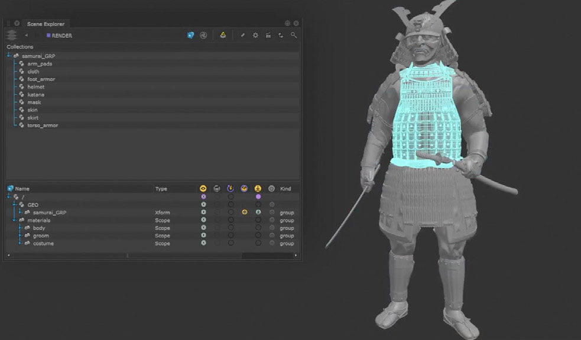Collapse the GEO tree node
The width and height of the screenshot is (581, 340).
pyautogui.click(x=15, y=205)
